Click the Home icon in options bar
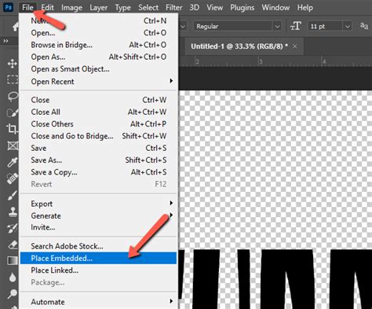372x309 pixels. point(16,27)
